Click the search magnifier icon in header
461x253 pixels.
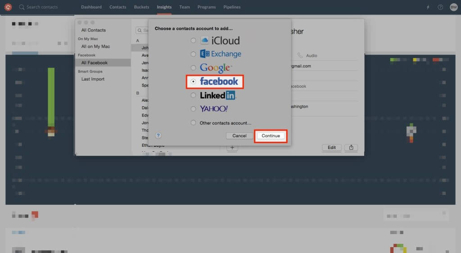click(22, 7)
